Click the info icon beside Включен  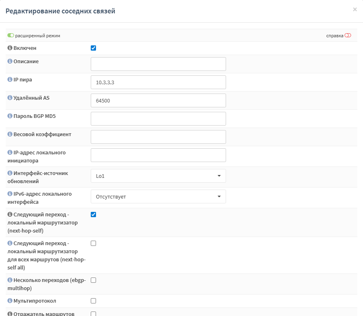(10, 48)
